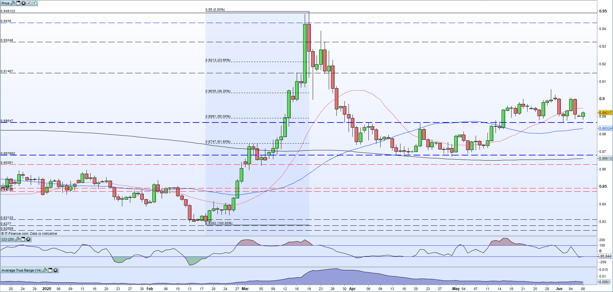Click the red down-arrow document icon in Price toolbar
The height and width of the screenshot is (292, 613).
coord(29,3)
